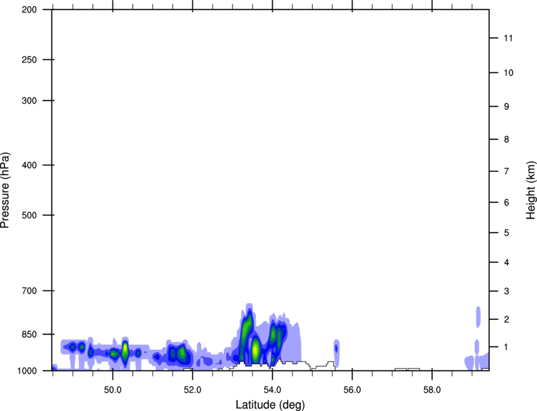Click the 7 km height label
The width and height of the screenshot is (537, 411).
[x=507, y=171]
